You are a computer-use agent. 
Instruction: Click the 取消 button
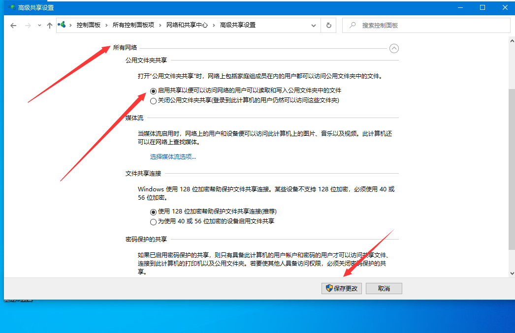[x=384, y=288]
